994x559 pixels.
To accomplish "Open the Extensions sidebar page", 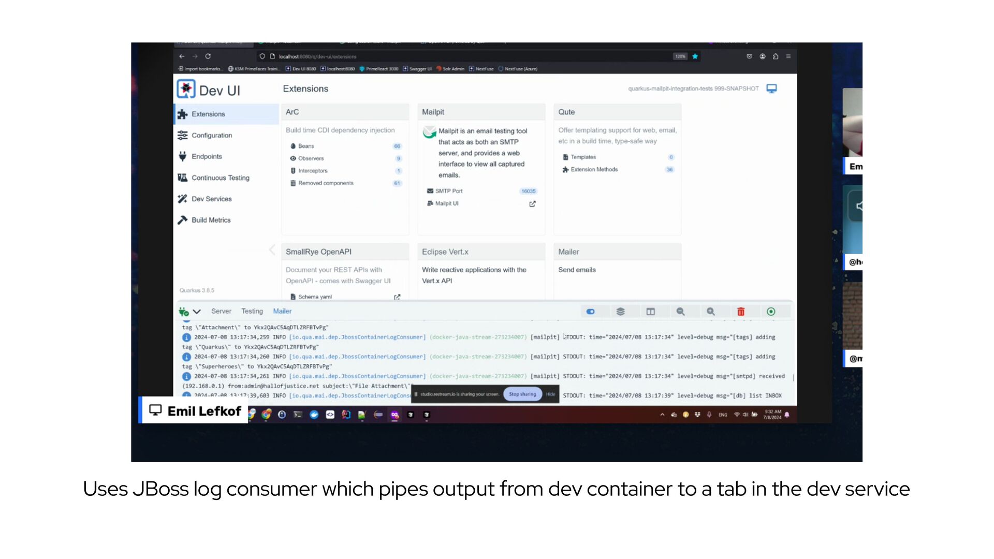I will pyautogui.click(x=226, y=114).
